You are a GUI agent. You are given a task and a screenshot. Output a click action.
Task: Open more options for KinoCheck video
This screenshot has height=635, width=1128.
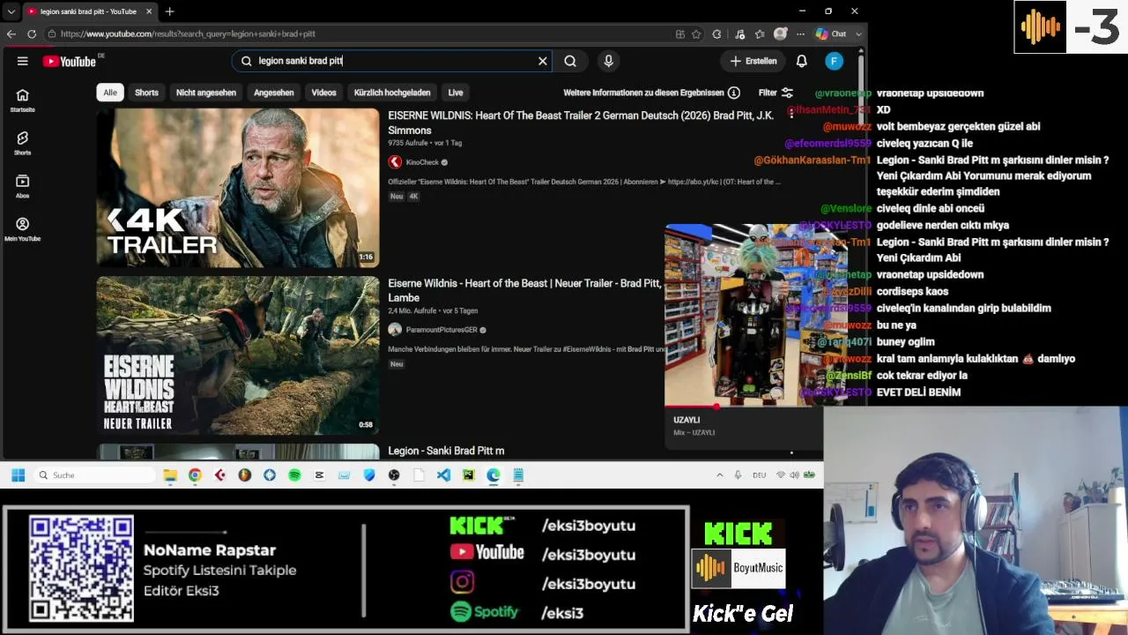click(790, 113)
